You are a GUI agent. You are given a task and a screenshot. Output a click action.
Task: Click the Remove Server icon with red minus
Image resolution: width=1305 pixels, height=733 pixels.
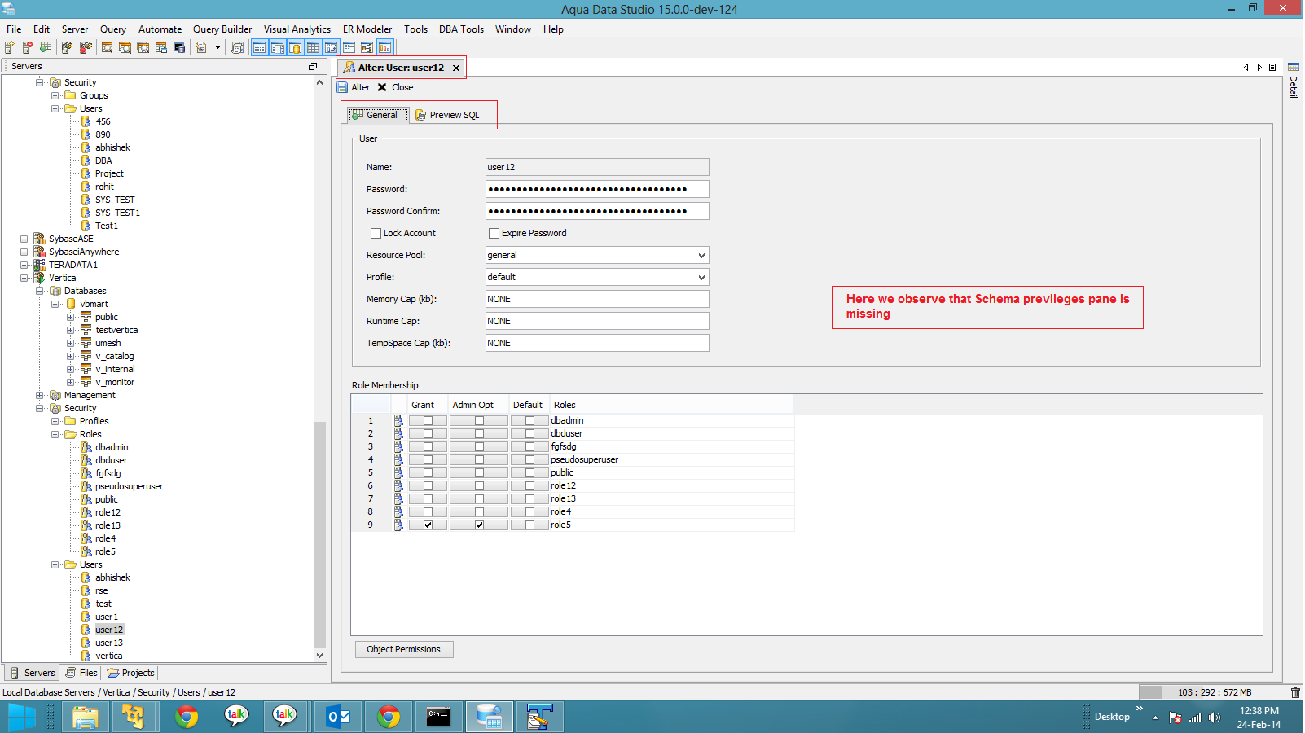(28, 48)
